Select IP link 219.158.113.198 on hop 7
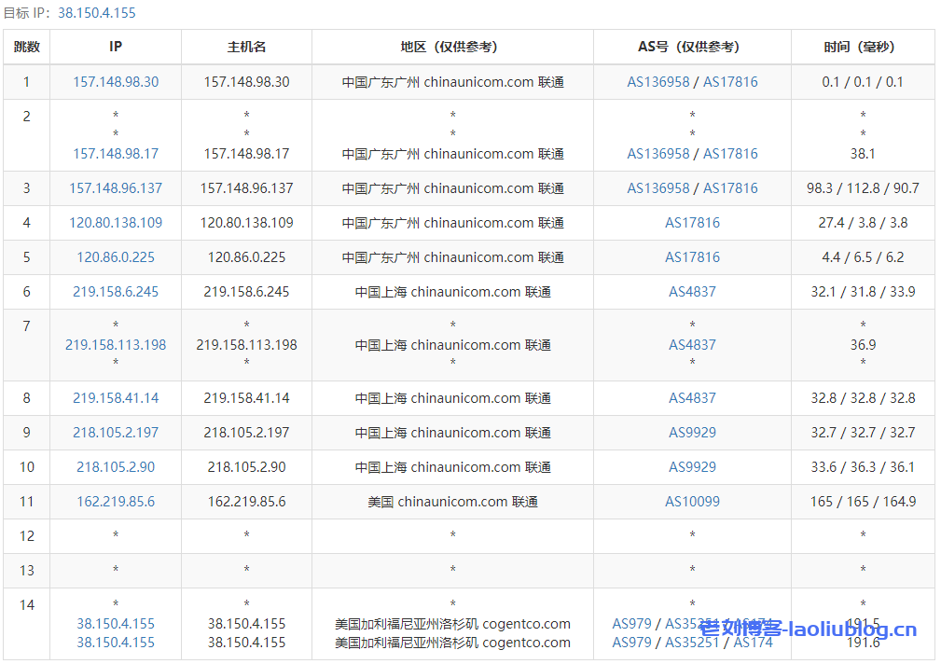This screenshot has height=664, width=941. (115, 345)
